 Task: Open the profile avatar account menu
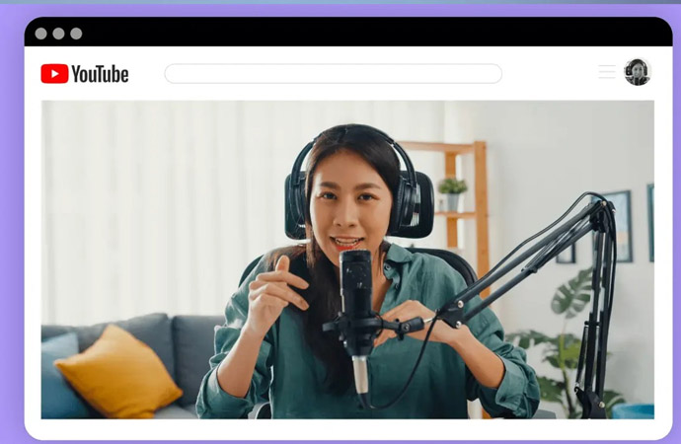[638, 72]
